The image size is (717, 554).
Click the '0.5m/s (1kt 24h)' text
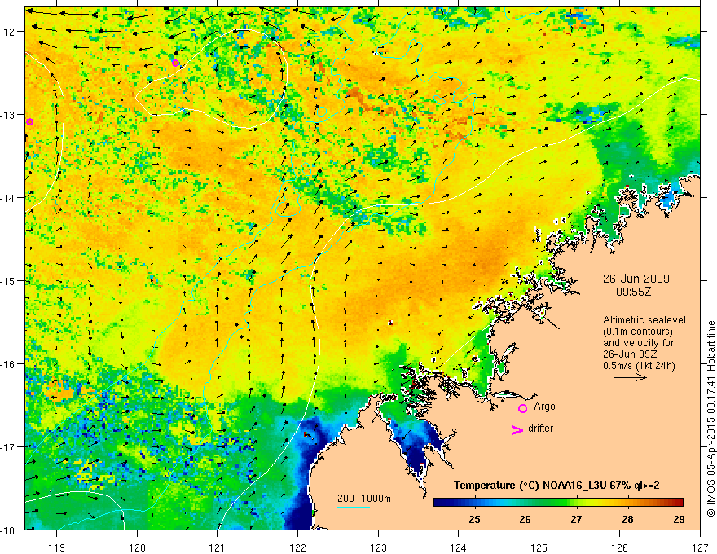pos(640,366)
